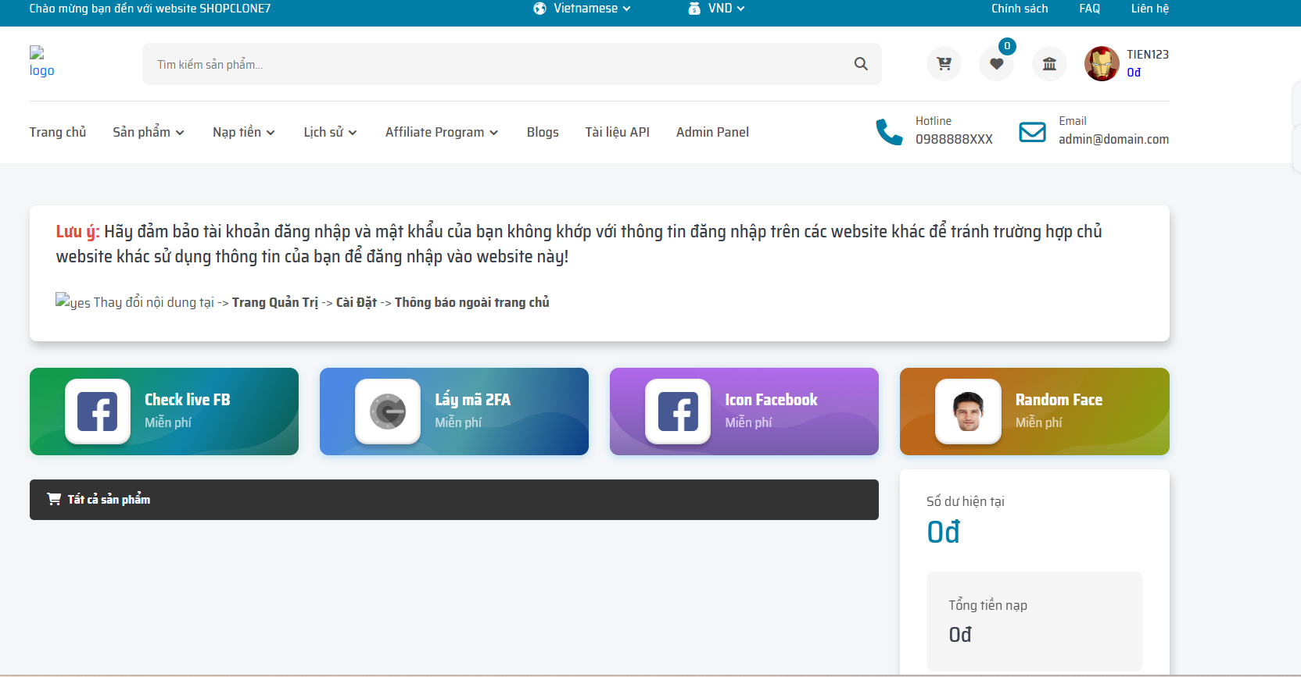This screenshot has width=1301, height=677.
Task: Expand the Vietnamese language dropdown
Action: 582,9
